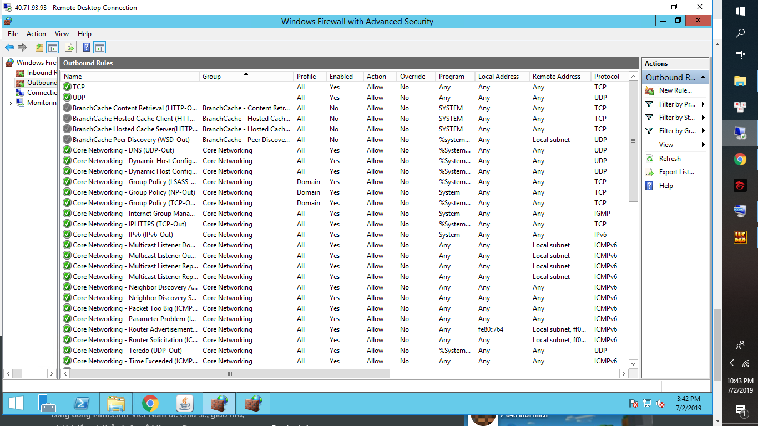Open PowerShell from the remote taskbar
Viewport: 758px width, 426px height.
(x=83, y=403)
